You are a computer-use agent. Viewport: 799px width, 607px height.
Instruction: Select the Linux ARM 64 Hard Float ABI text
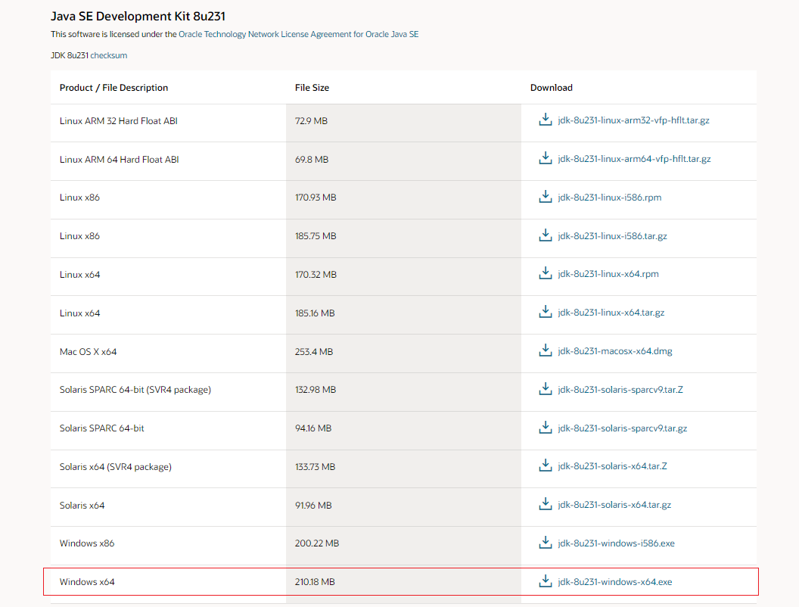(x=120, y=160)
